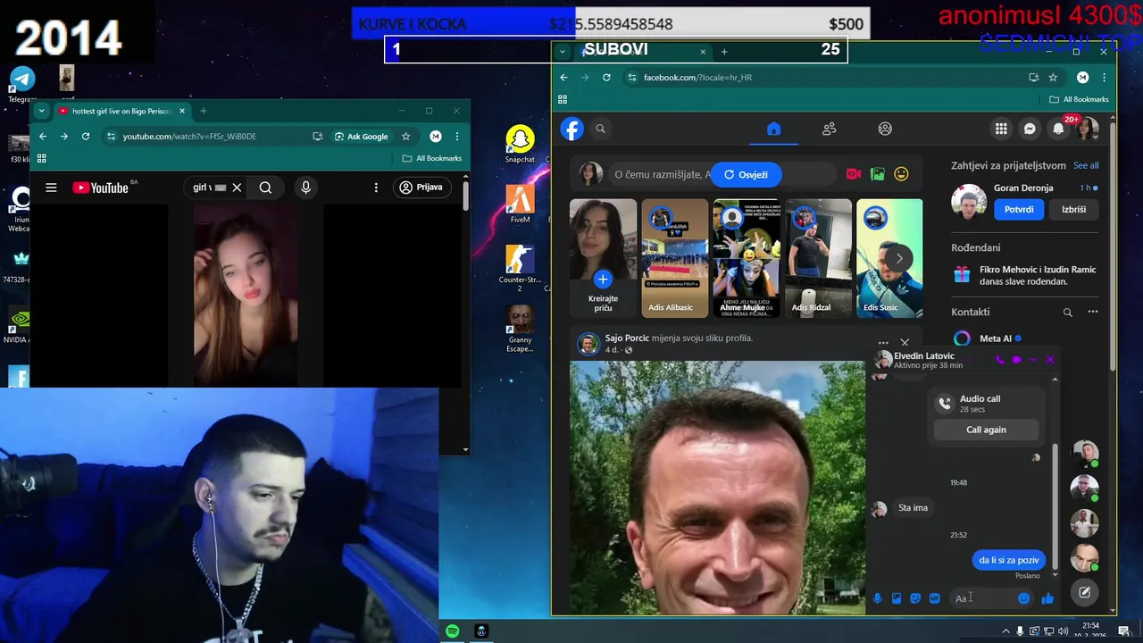Open the Groups icon in Facebook header
This screenshot has height=643, width=1143.
pyautogui.click(x=885, y=129)
